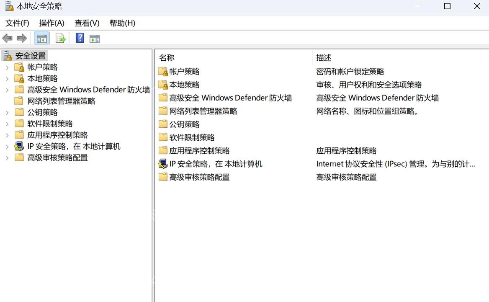Screen dimensions: 489x302
Task: Open the 文件(F) menu
Action: [18, 23]
